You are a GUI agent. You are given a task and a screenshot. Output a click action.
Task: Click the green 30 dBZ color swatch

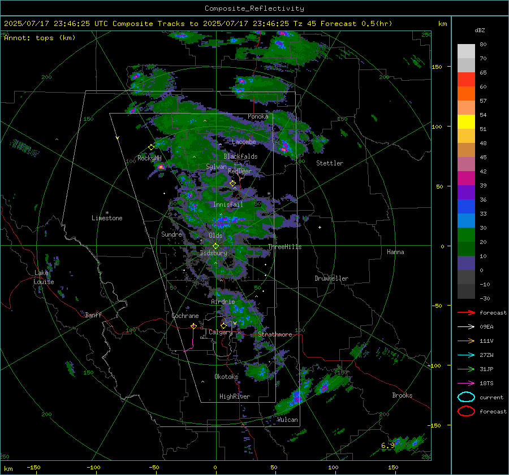466,234
